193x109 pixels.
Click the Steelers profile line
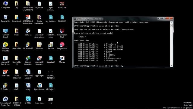point(97,44)
